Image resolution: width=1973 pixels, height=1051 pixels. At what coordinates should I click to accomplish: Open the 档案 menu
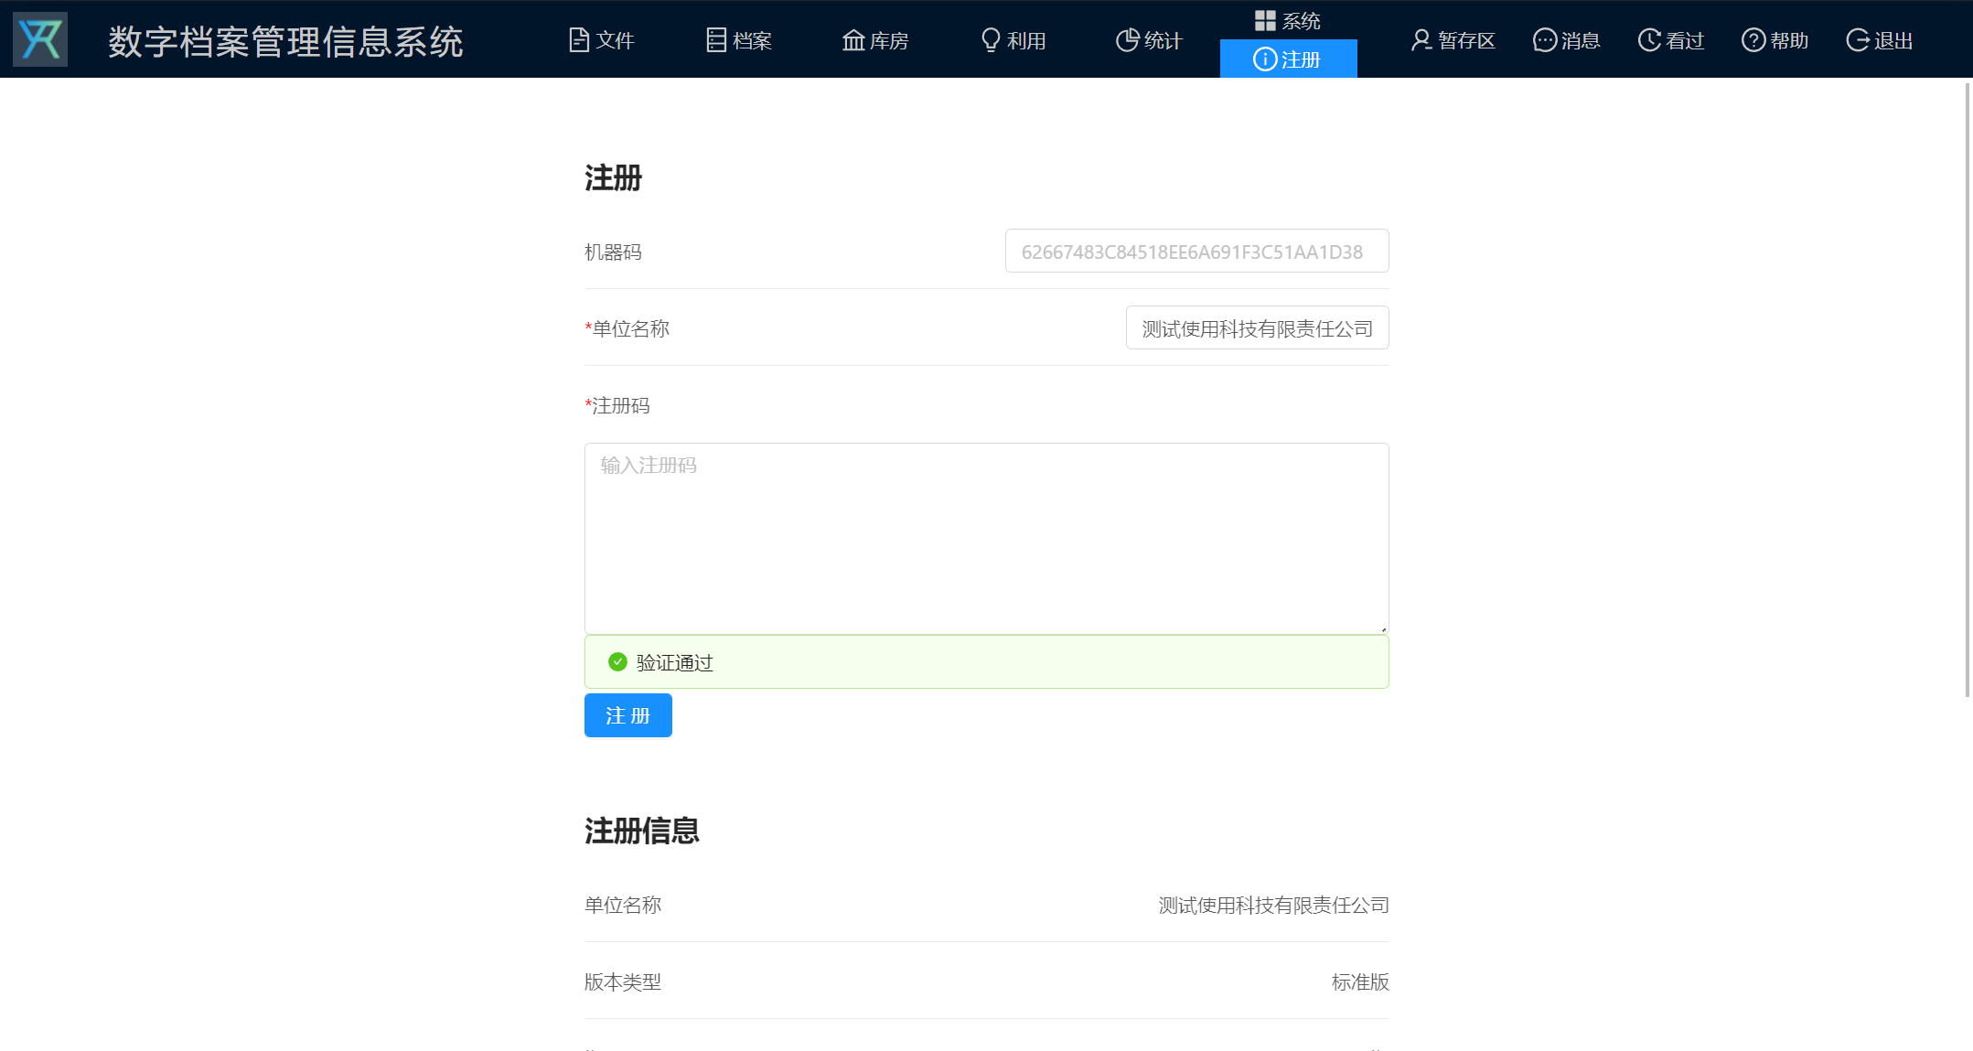[x=739, y=40]
